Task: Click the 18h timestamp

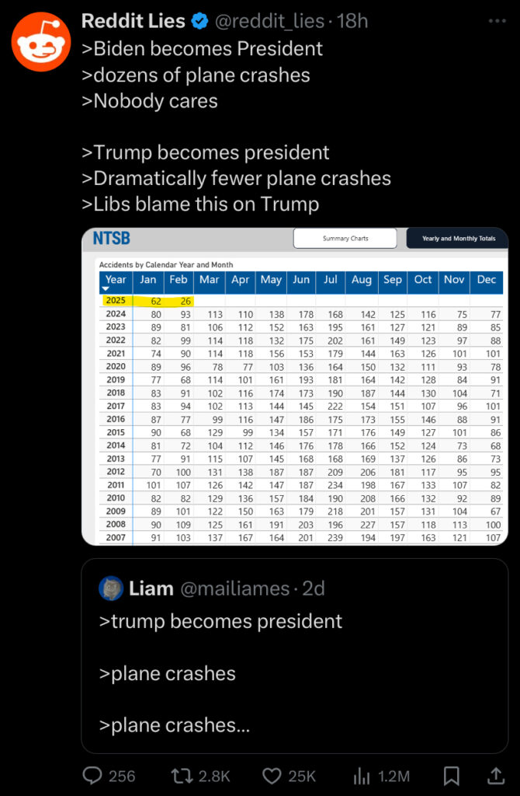Action: coord(352,21)
